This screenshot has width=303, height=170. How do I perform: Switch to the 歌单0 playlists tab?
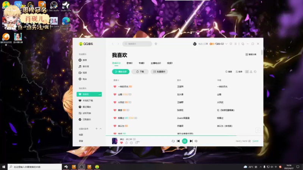click(130, 63)
